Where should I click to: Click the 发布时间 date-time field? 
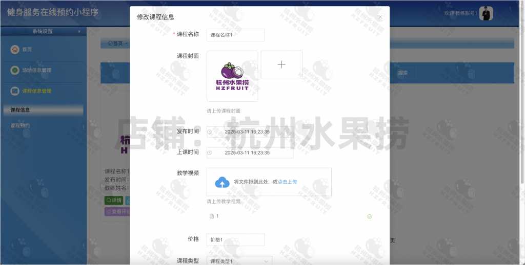click(250, 132)
